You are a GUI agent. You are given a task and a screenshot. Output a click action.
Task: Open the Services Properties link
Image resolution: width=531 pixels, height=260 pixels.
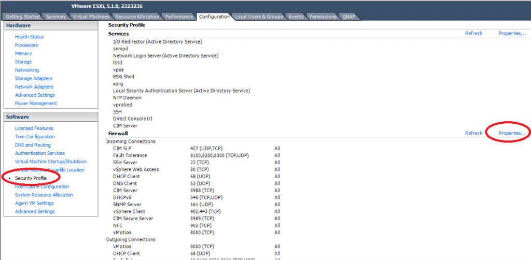coord(512,34)
